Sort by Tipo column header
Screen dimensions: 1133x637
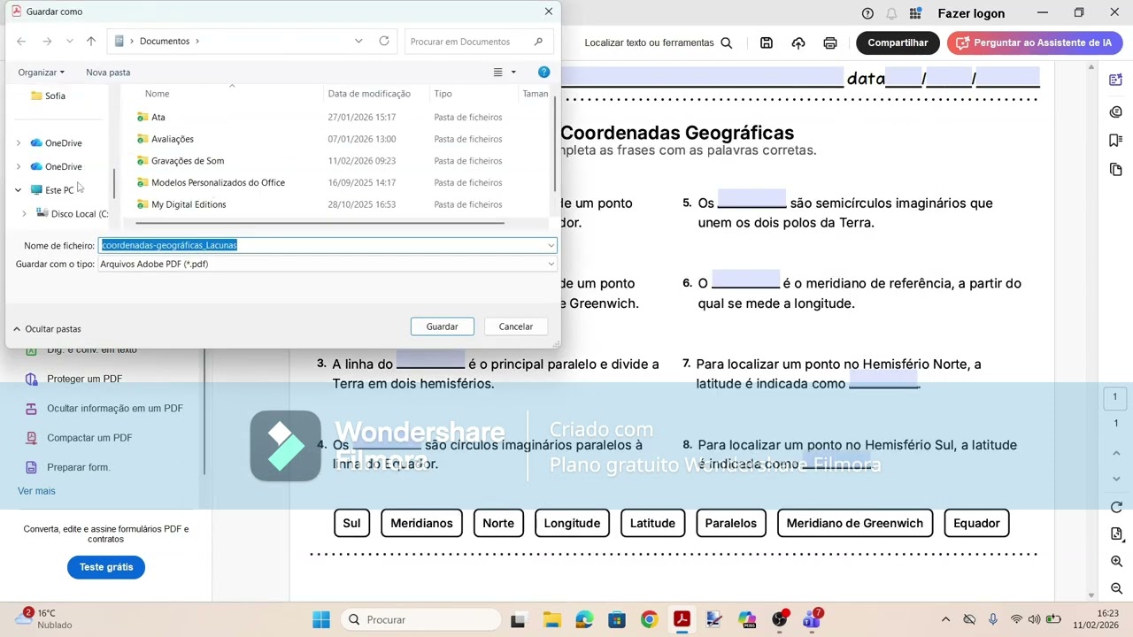[443, 94]
